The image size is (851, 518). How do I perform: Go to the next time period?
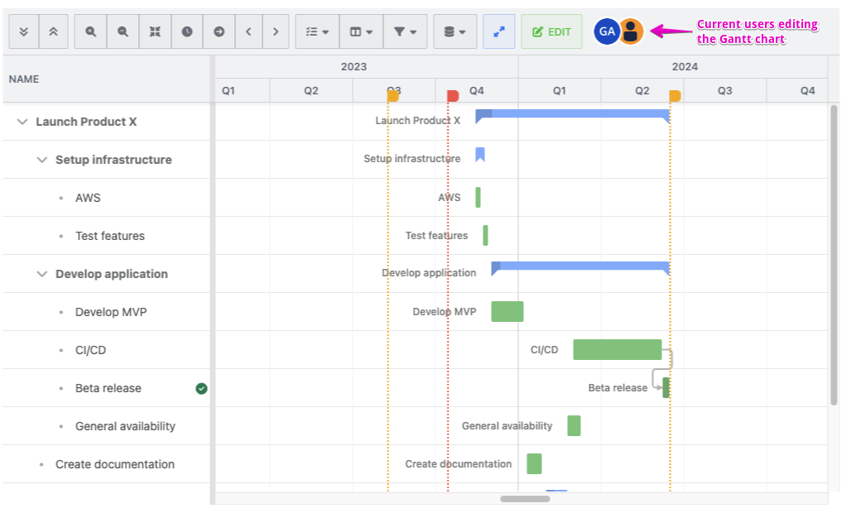(x=276, y=31)
